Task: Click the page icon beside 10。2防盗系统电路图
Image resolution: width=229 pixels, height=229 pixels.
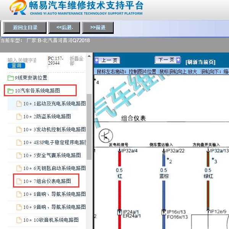Action: [19, 117]
